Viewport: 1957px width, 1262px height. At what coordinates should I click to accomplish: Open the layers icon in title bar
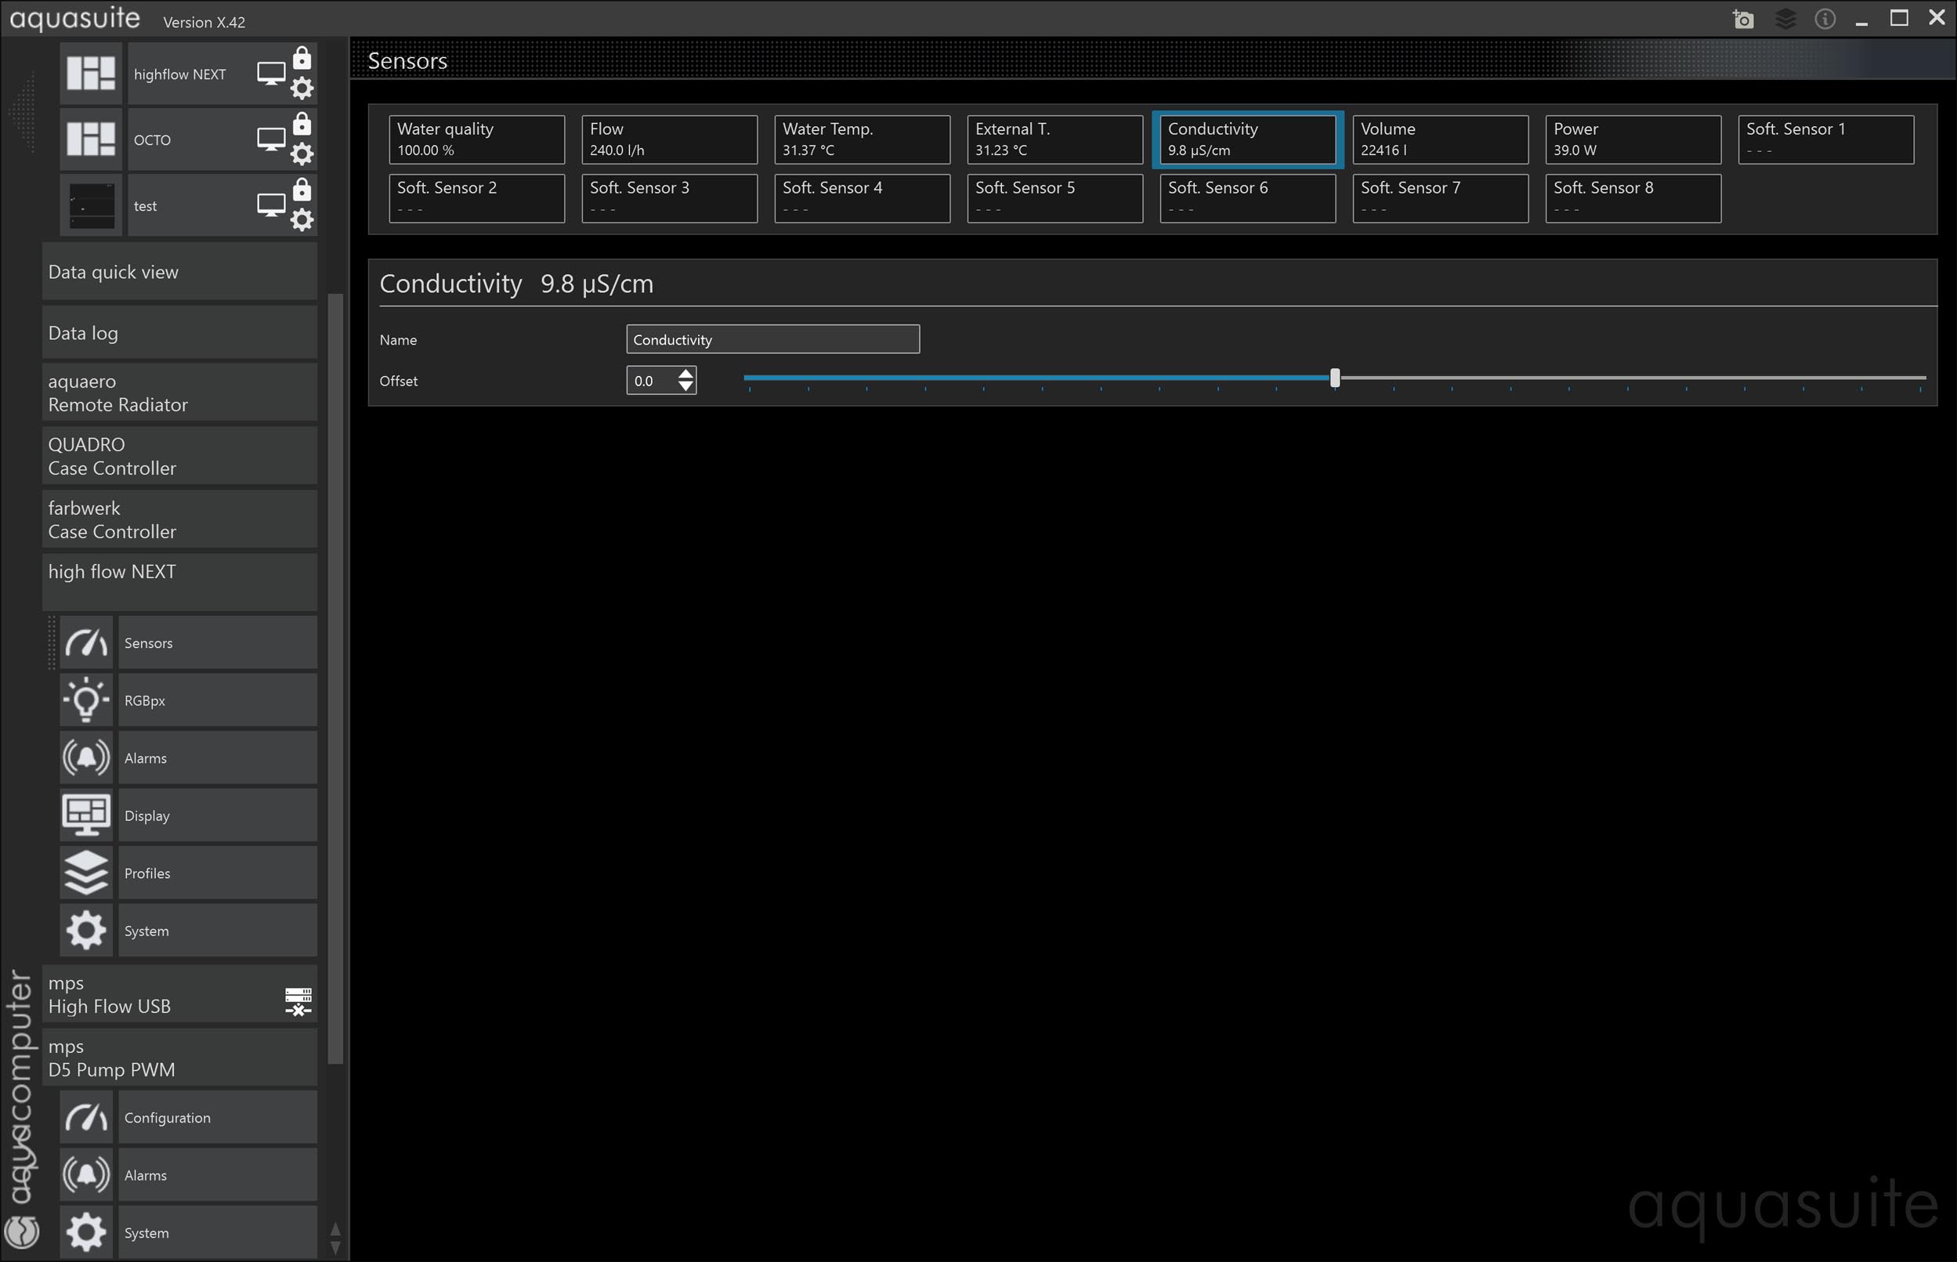click(1785, 19)
